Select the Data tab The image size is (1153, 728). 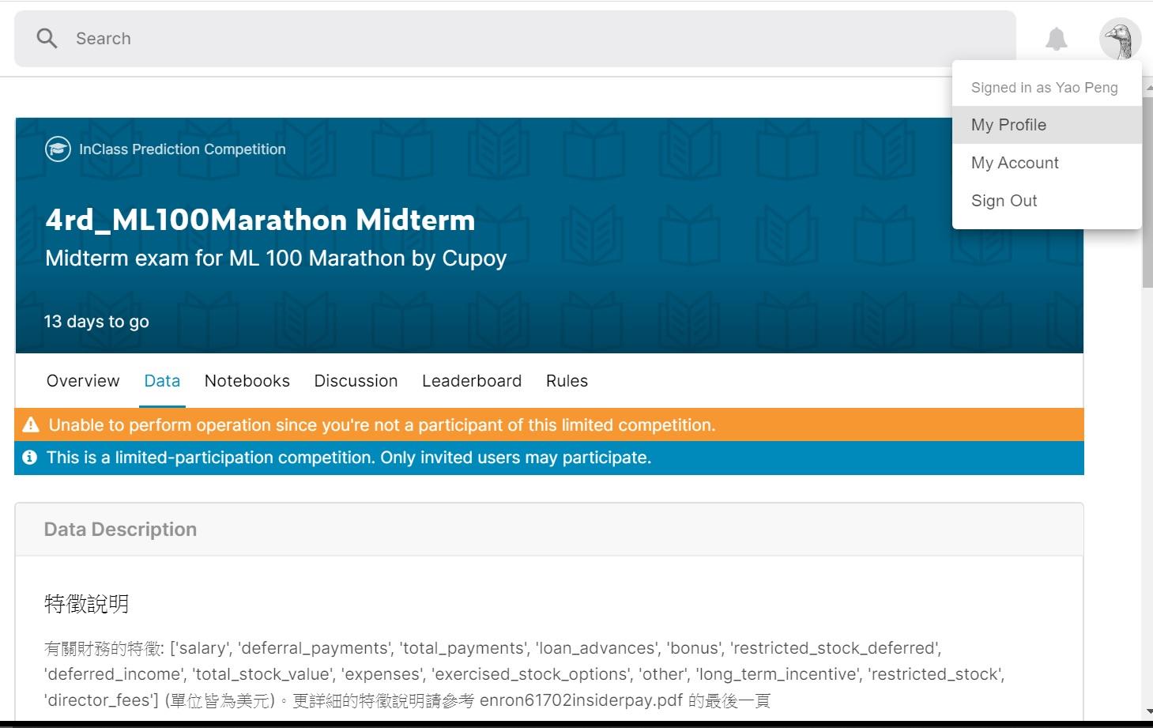click(x=162, y=381)
